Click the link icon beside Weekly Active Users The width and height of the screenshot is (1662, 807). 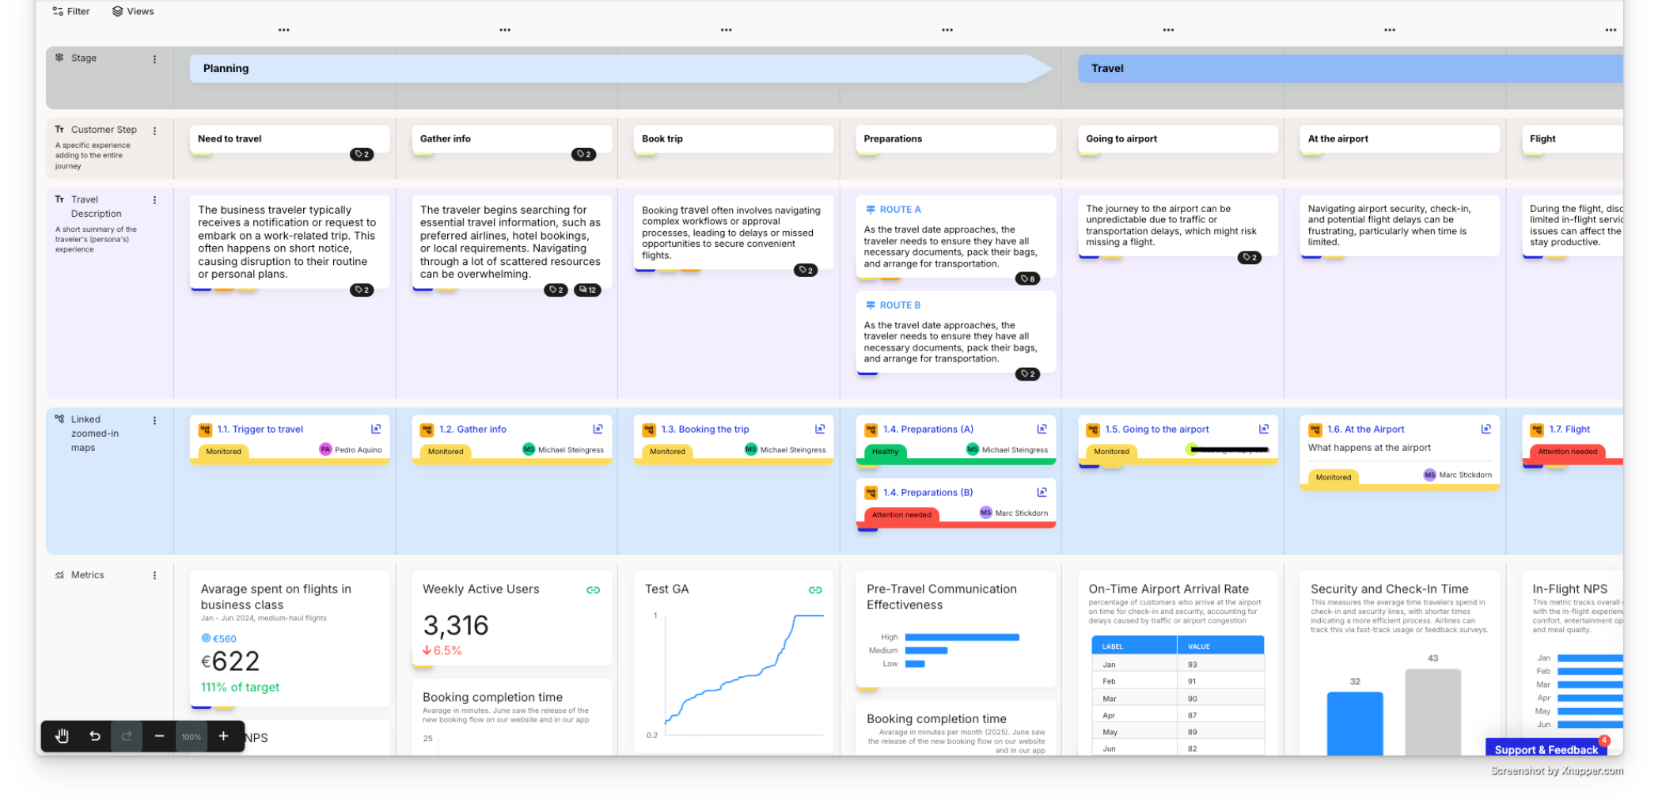(593, 589)
